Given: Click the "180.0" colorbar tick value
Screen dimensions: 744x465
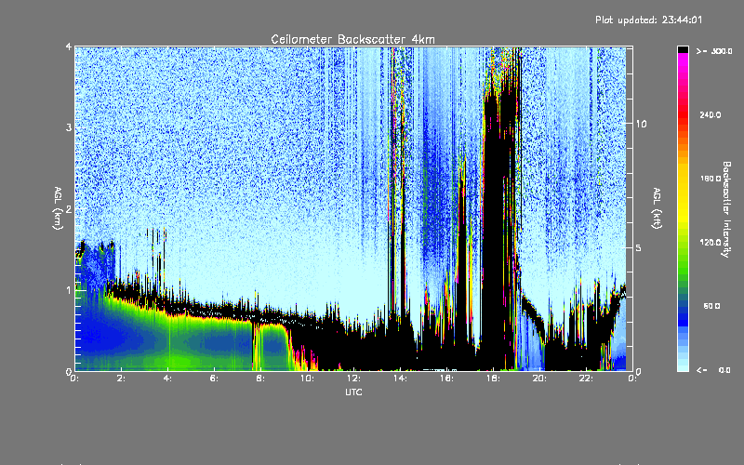Looking at the screenshot, I should 711,179.
